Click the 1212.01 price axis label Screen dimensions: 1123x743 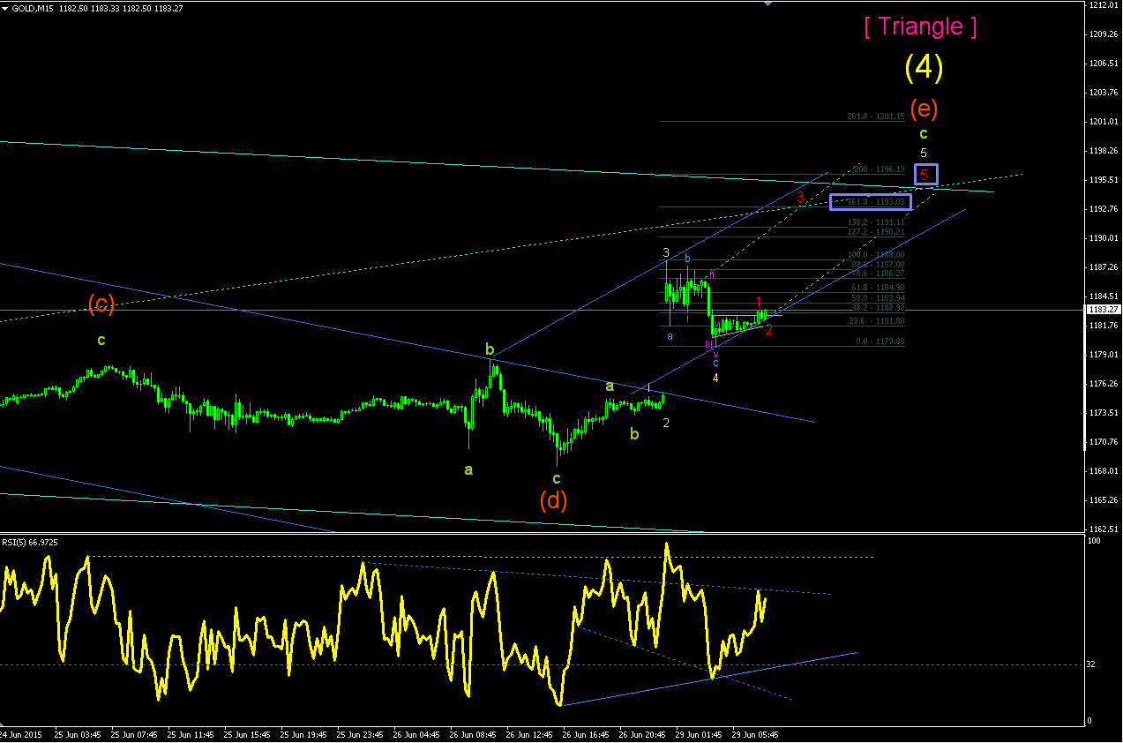tap(1103, 5)
